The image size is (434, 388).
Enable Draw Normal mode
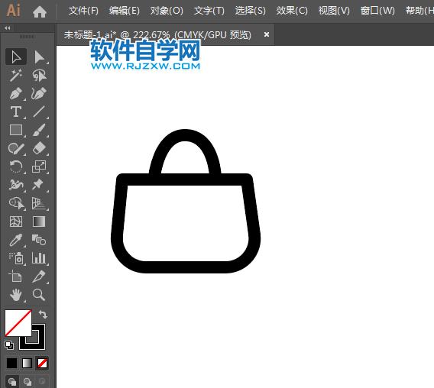[x=12, y=382]
